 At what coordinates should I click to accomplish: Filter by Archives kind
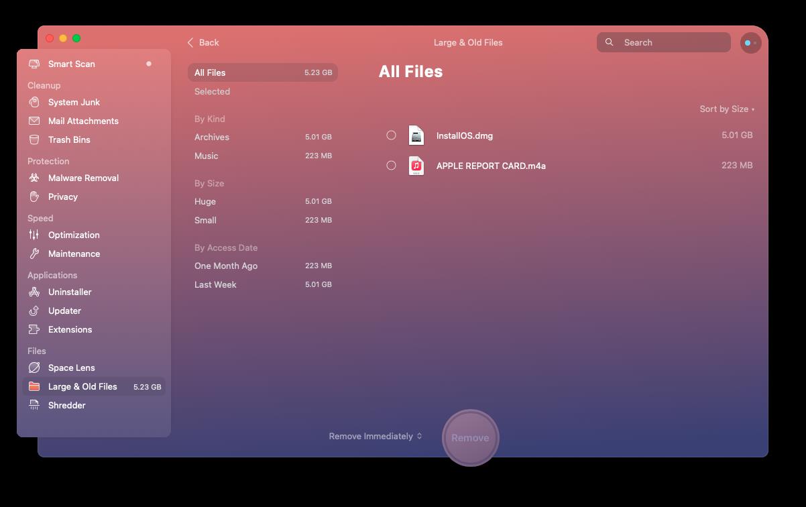click(x=212, y=137)
